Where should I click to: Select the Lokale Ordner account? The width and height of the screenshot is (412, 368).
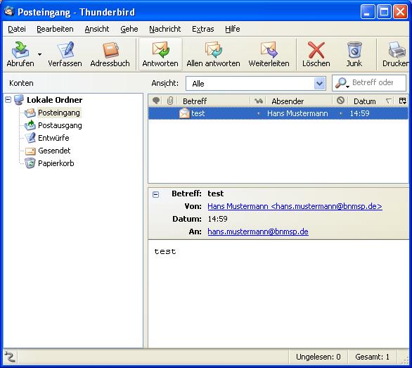(x=54, y=100)
